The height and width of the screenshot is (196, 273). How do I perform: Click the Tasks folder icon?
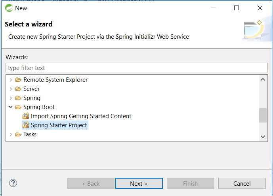tap(18, 134)
